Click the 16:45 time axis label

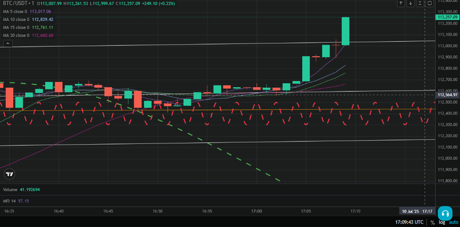point(108,211)
